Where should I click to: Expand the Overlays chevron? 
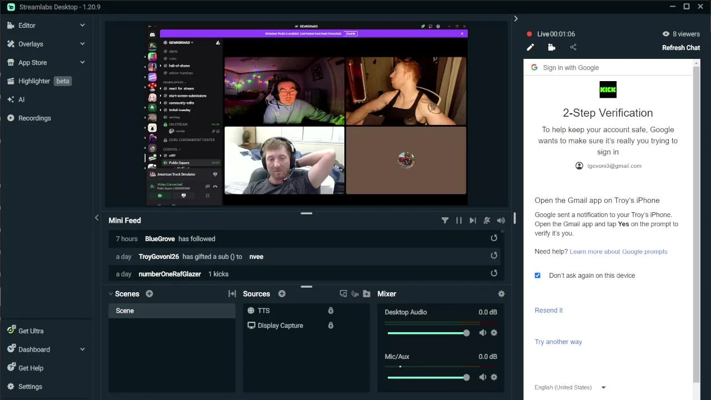[82, 44]
